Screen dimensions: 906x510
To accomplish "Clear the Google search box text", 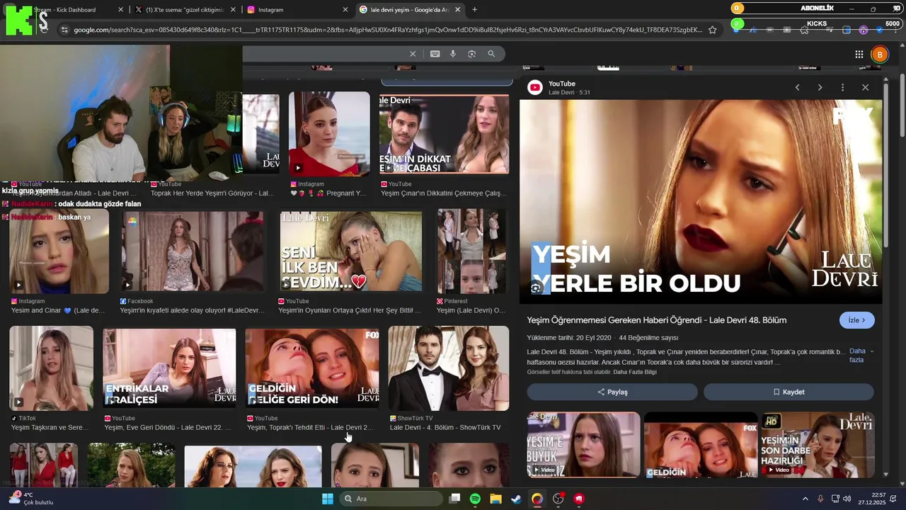I will (413, 54).
